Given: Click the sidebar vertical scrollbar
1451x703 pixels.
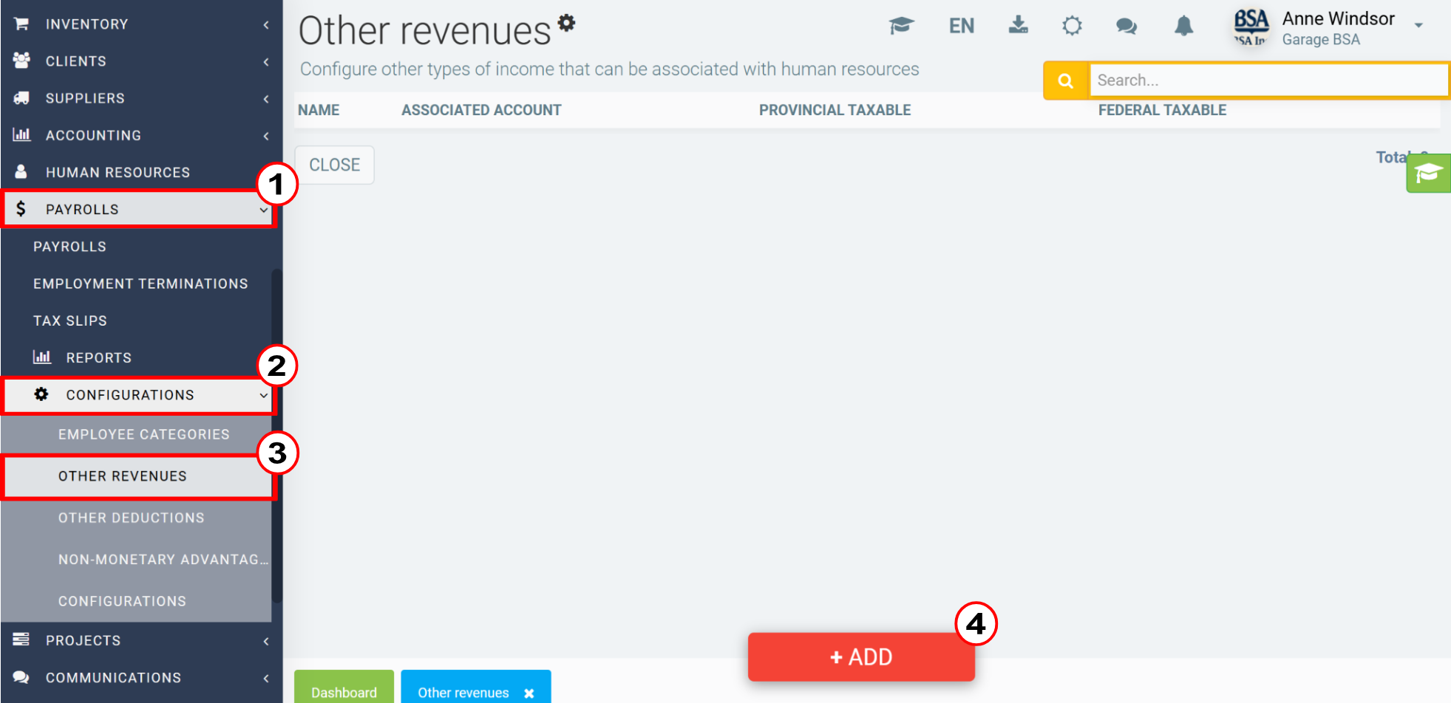Looking at the screenshot, I should pos(277,436).
